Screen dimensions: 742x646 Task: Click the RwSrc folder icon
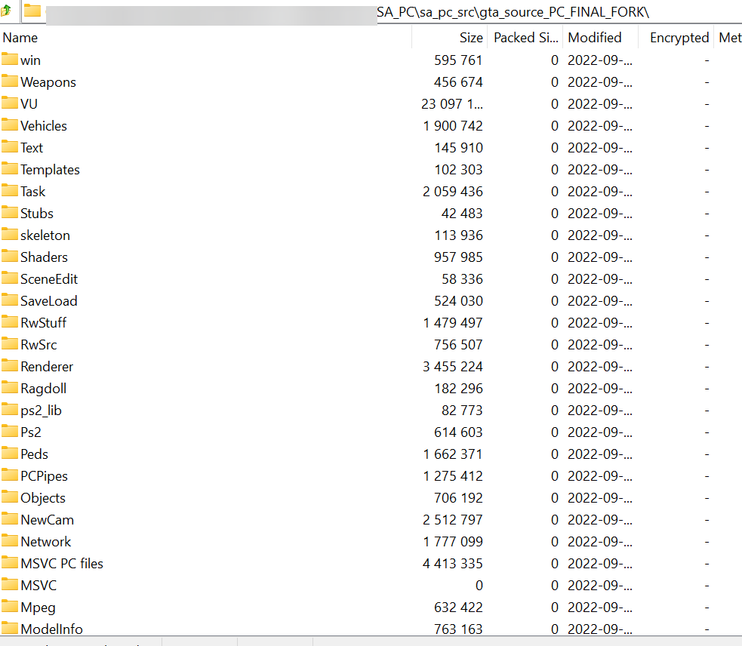click(x=10, y=343)
